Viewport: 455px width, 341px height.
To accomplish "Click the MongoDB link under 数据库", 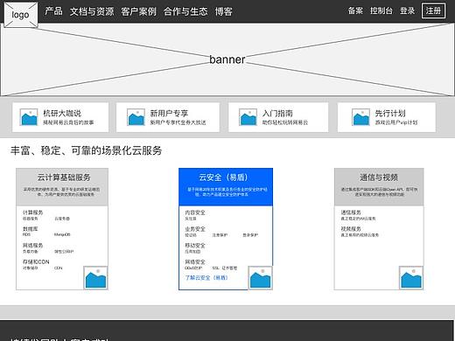I will [62, 234].
